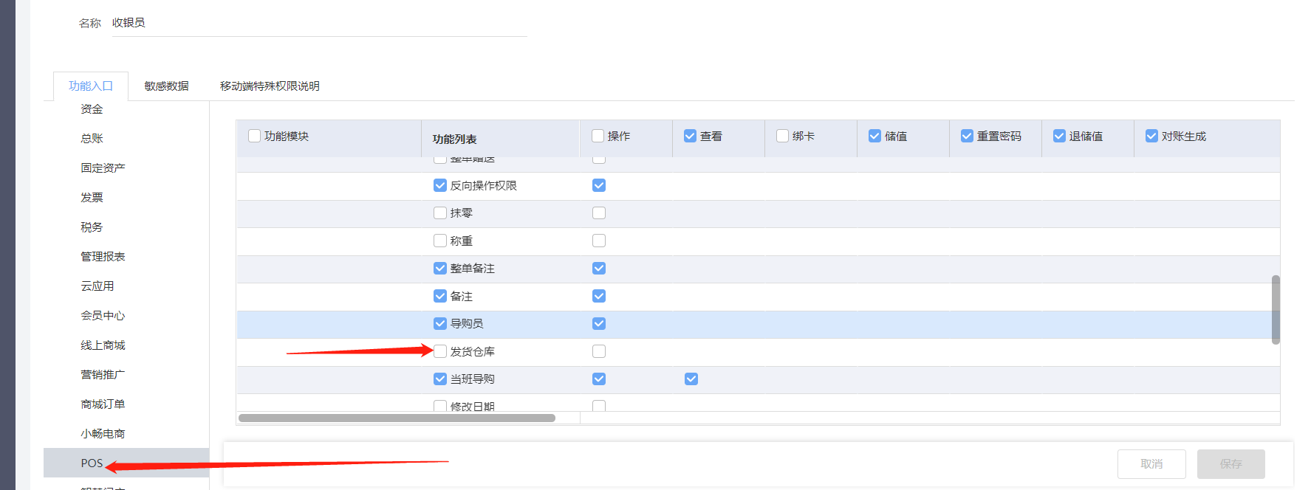
Task: Open the 移动端特殊权限说明 tab
Action: pos(270,86)
